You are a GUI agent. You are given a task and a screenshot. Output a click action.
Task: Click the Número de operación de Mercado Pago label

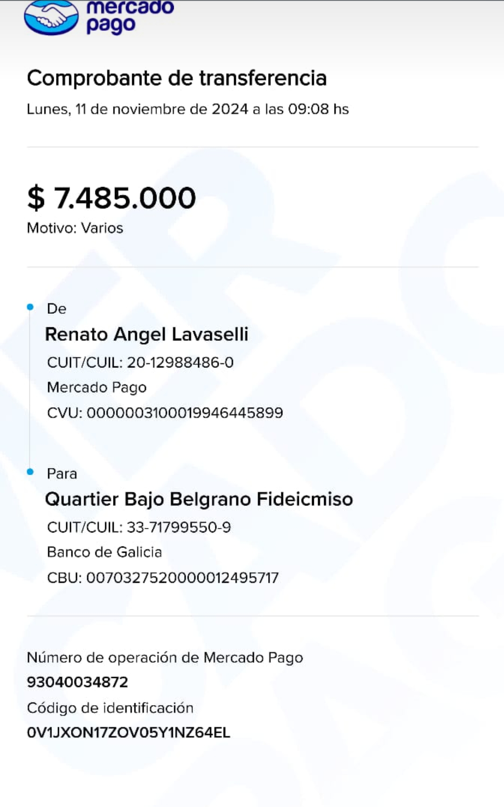pyautogui.click(x=165, y=658)
